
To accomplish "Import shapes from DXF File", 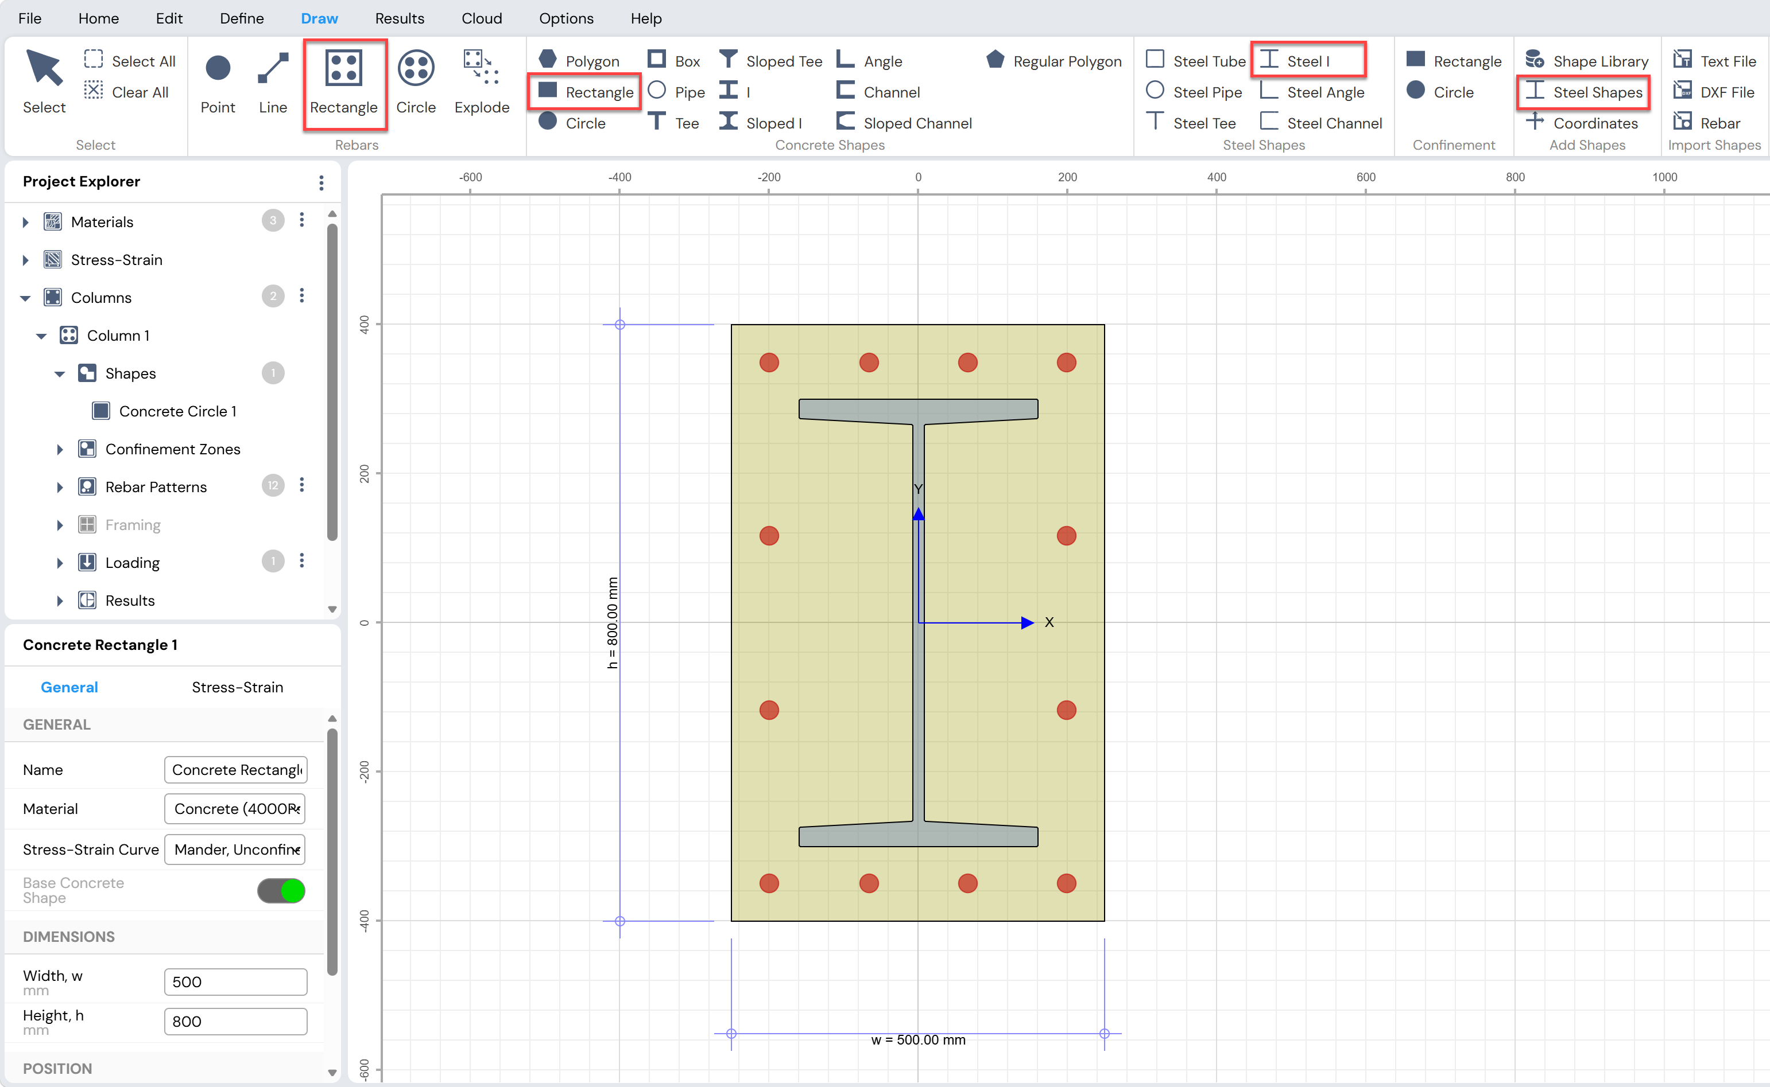I will point(1713,92).
